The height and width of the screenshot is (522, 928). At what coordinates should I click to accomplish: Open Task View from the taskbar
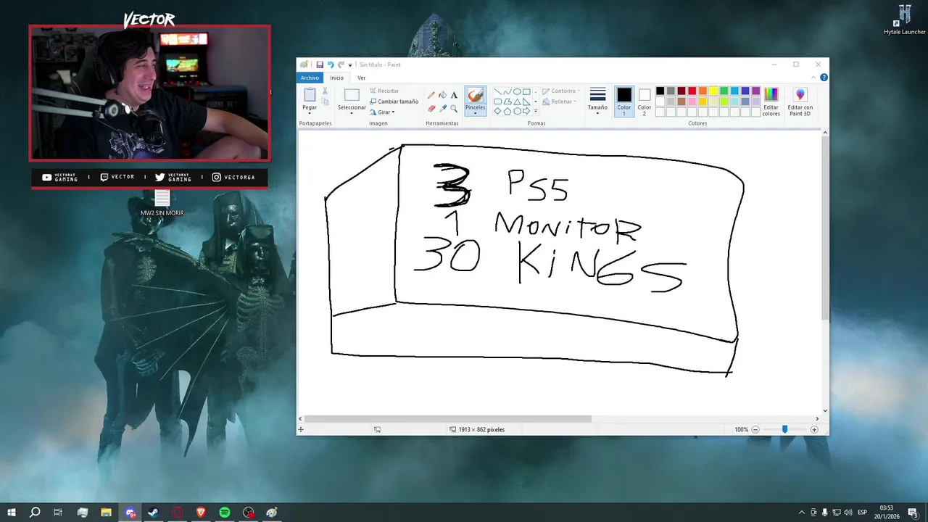pos(58,513)
